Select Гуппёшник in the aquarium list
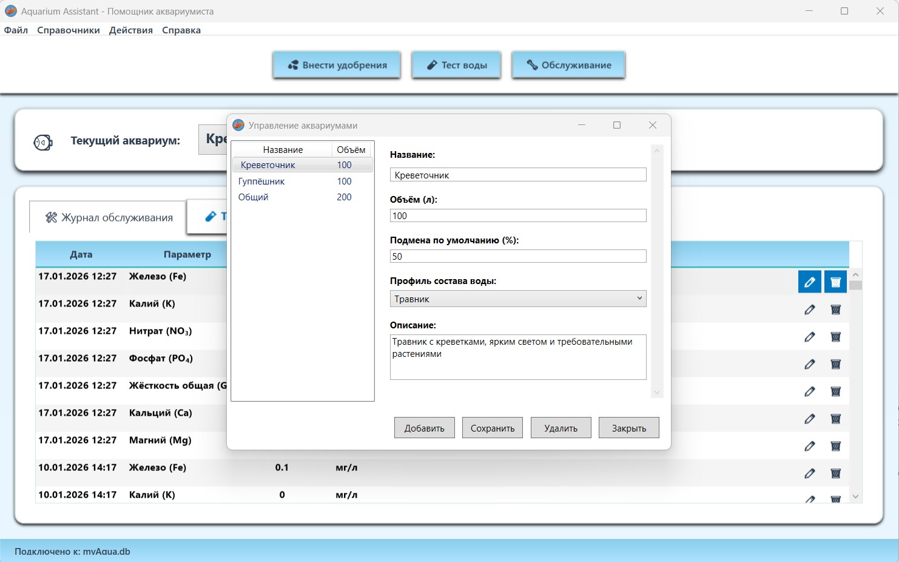This screenshot has width=899, height=562. 261,181
